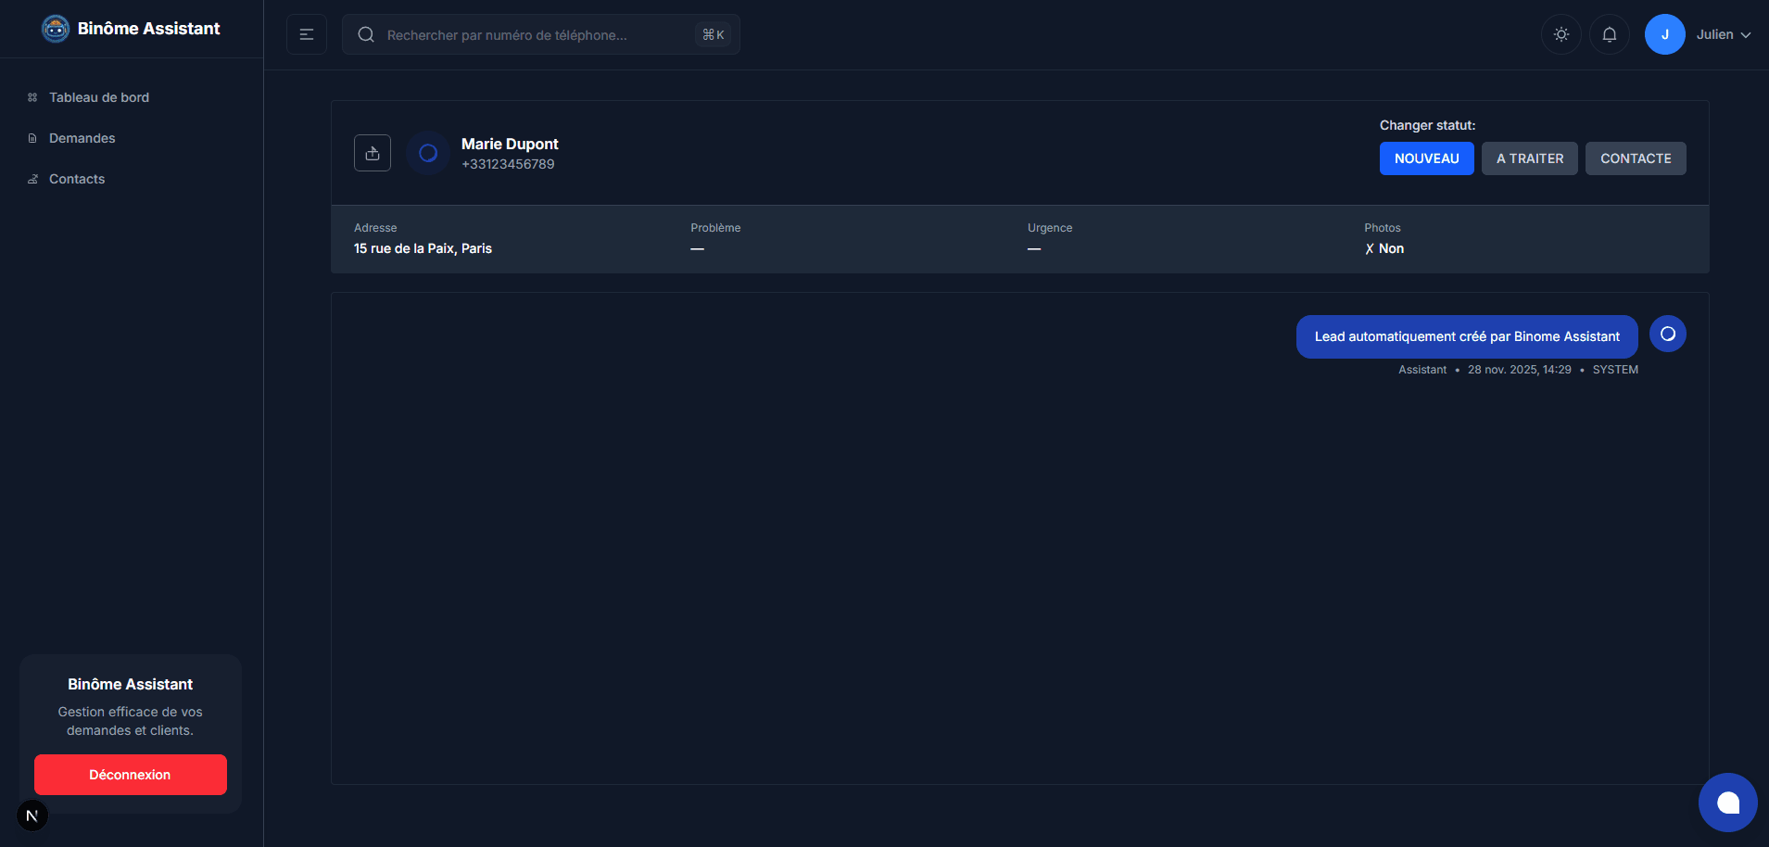Open the notifications bell
Image resolution: width=1769 pixels, height=847 pixels.
1610,34
